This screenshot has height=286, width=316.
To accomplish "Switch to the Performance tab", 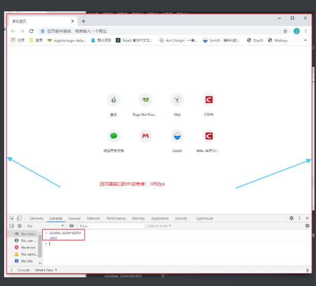I will click(116, 218).
